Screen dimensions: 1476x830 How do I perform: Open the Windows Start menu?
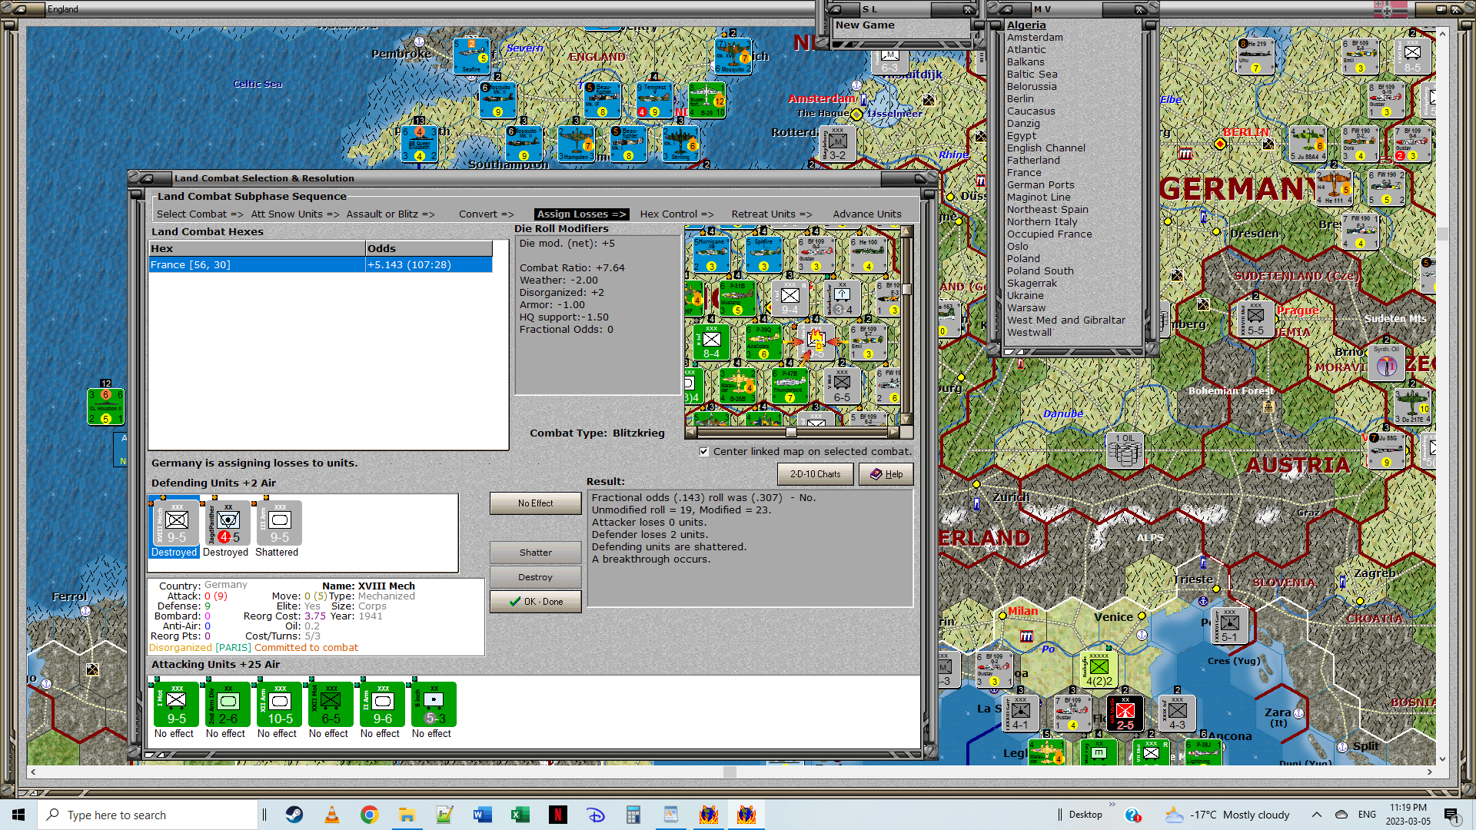[x=18, y=815]
